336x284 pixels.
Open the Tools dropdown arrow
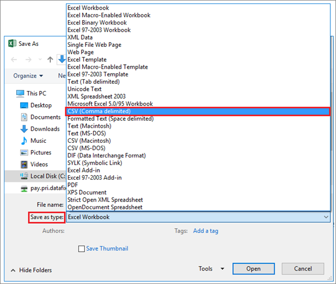point(223,269)
